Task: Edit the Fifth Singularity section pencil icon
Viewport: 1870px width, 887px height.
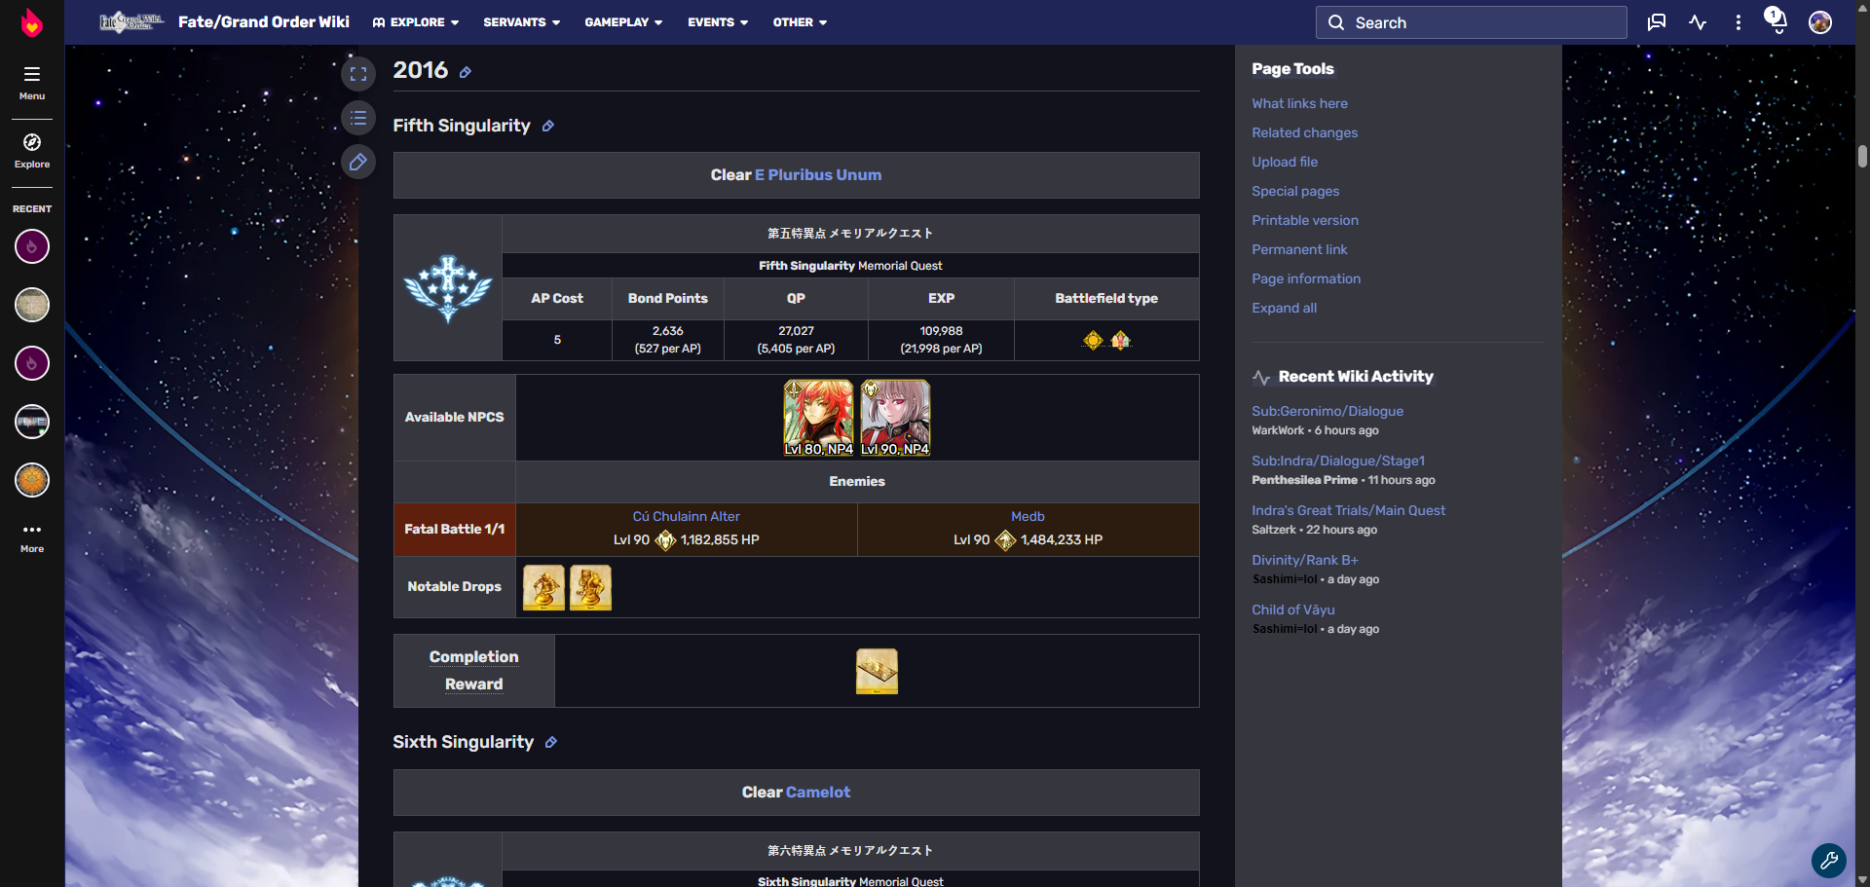Action: 548,126
